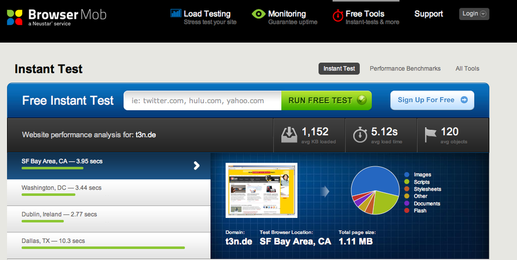
Task: Click the Instant Test tab
Action: click(339, 69)
